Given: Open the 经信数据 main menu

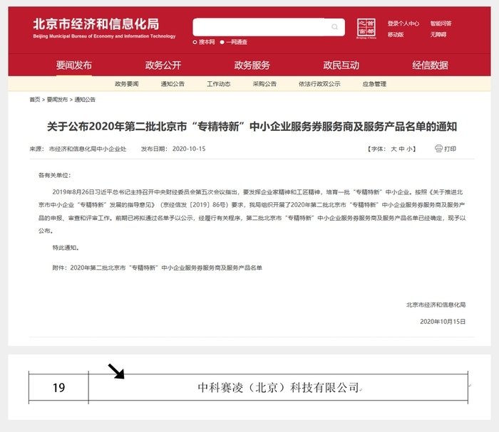Looking at the screenshot, I should point(431,65).
